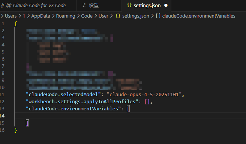Screen dimensions: 246x144
Task: Place cursor on empty line 14
Action: click(130, 116)
